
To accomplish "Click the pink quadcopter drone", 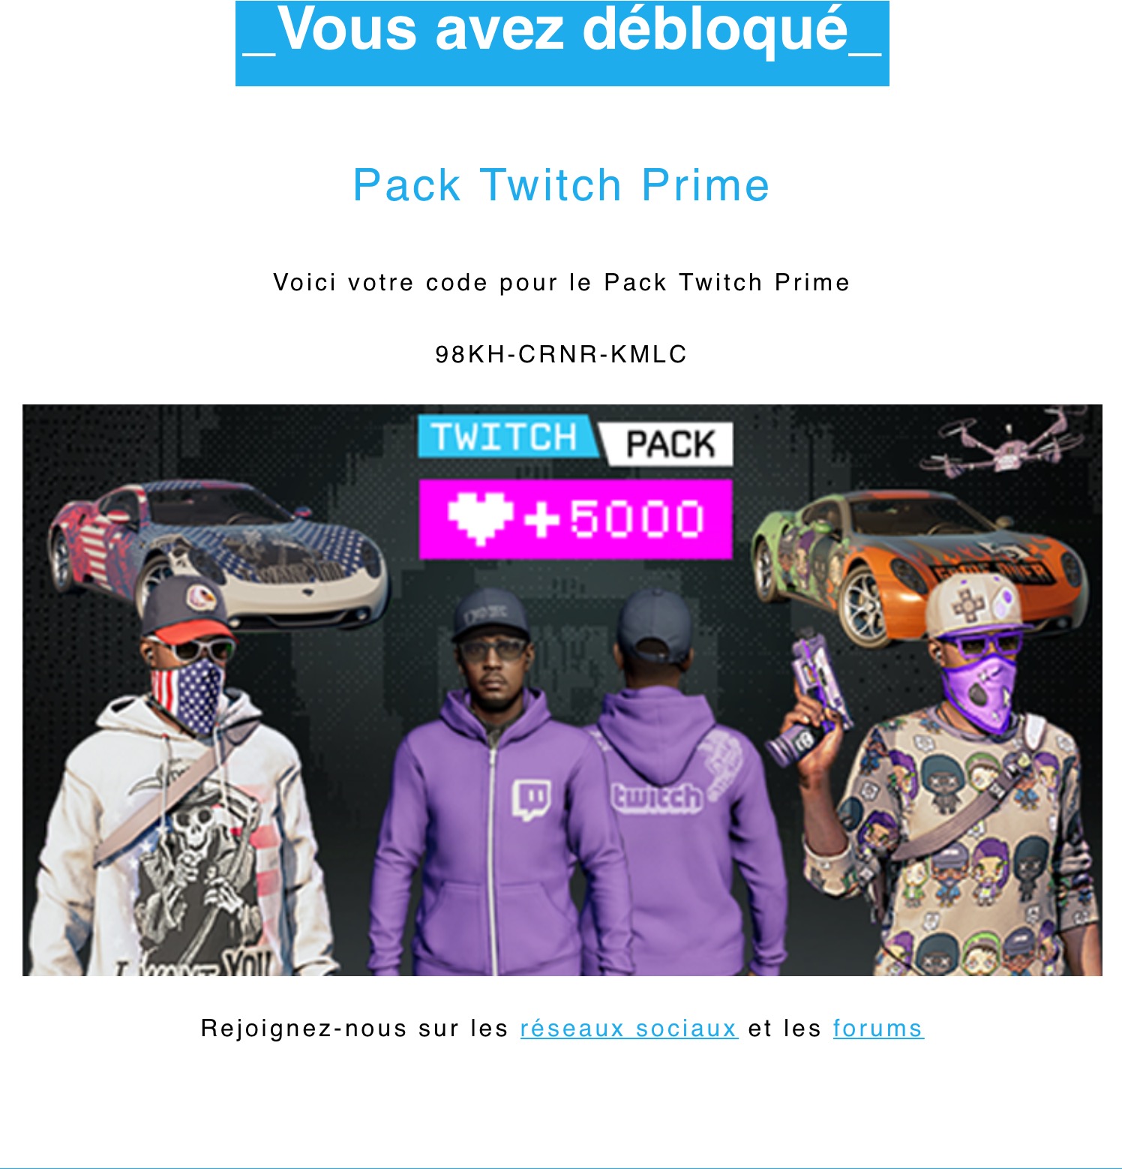I will [x=1005, y=443].
